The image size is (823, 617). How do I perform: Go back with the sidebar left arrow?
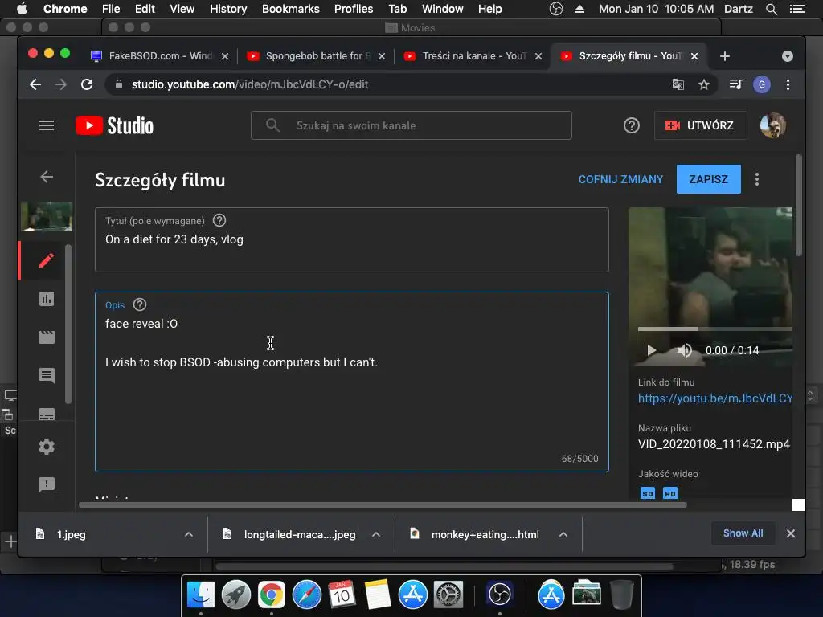click(x=47, y=177)
